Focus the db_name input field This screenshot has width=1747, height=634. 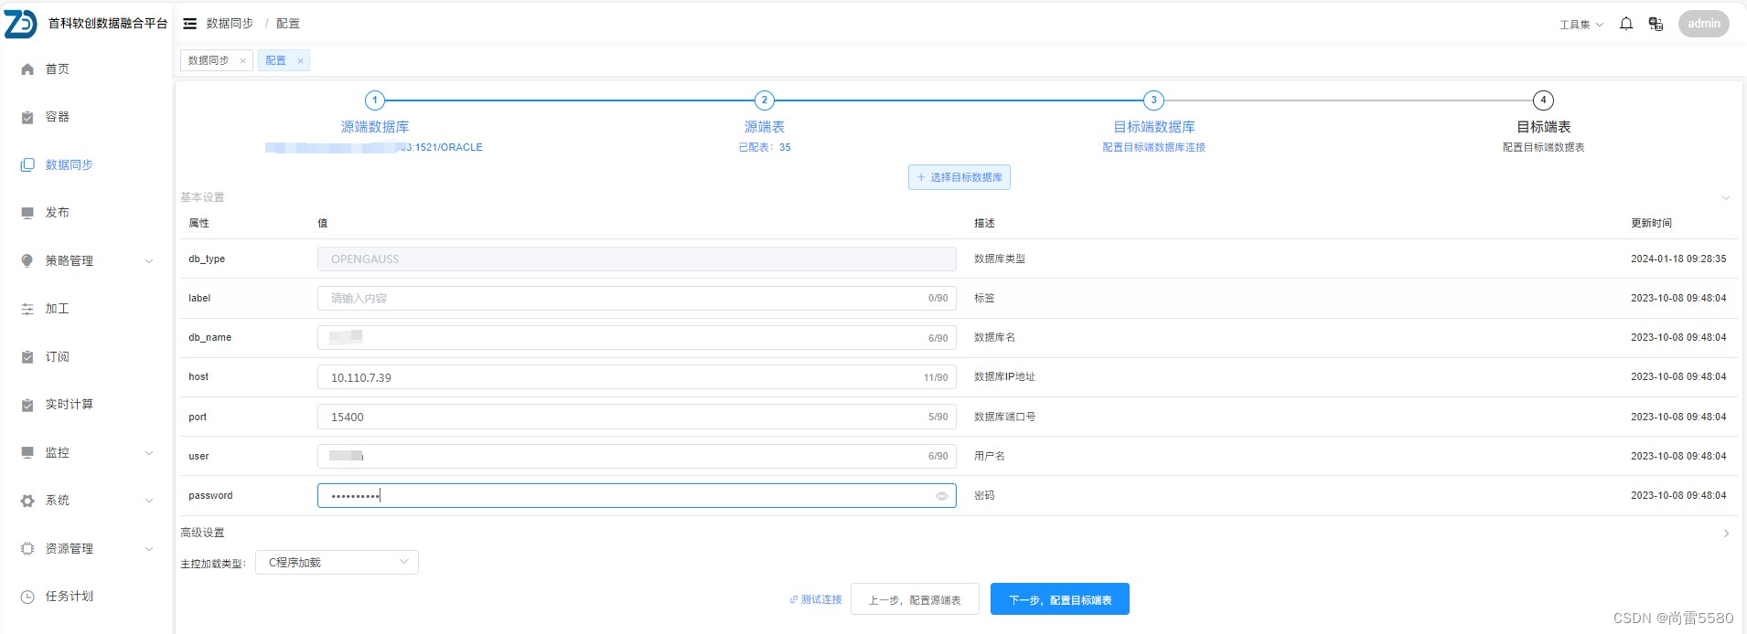tap(637, 337)
